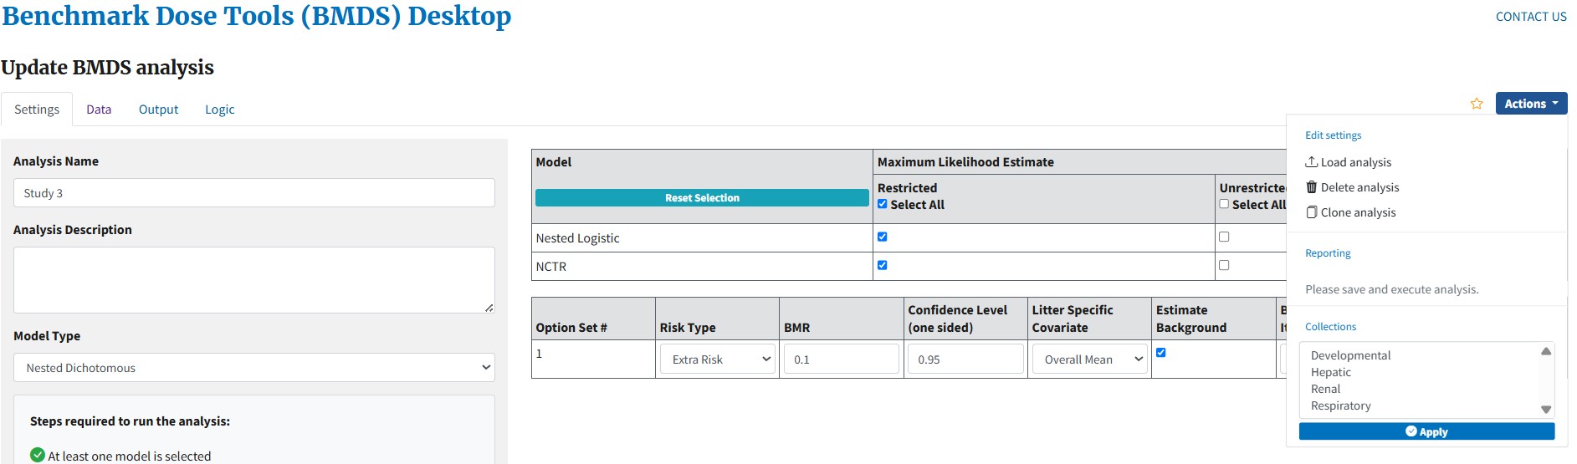Screen dimensions: 1577x464
Task: Choose Clone analysis from Actions menu
Action: click(1350, 212)
